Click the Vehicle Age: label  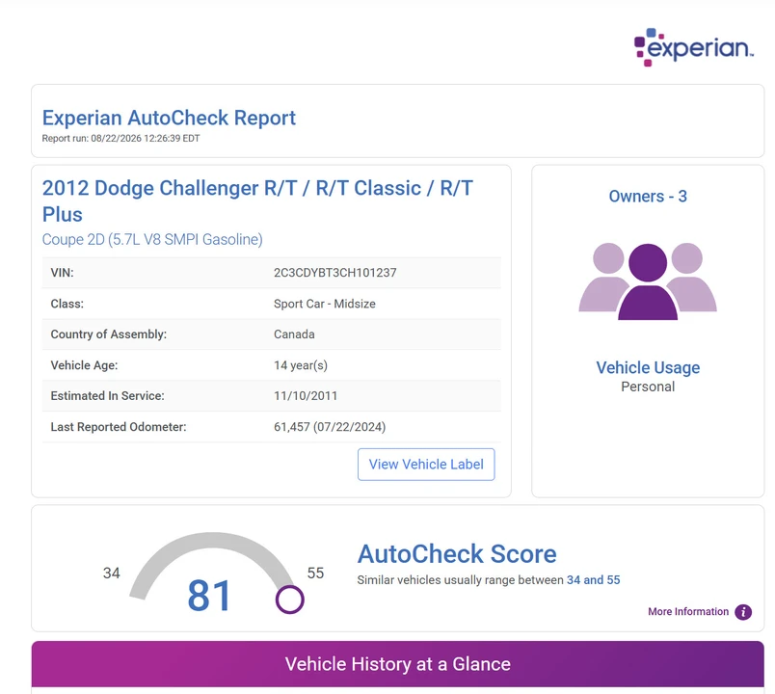click(84, 365)
